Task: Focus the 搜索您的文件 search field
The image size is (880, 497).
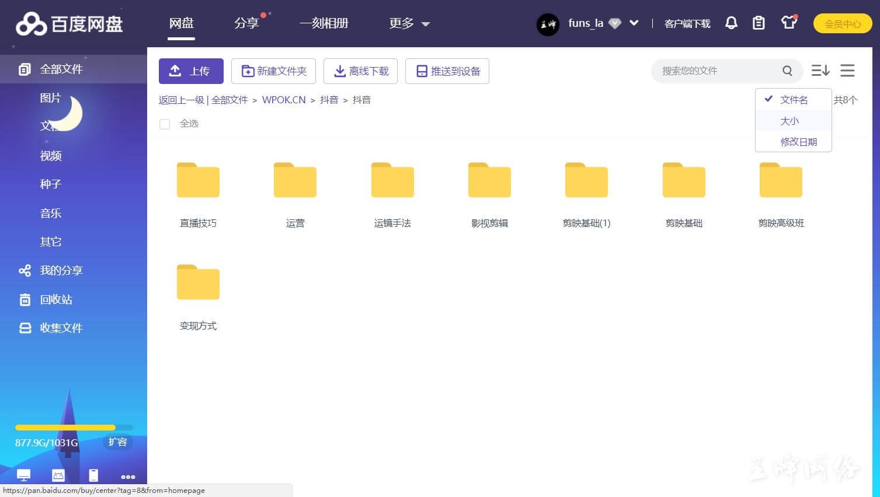Action: click(x=719, y=71)
